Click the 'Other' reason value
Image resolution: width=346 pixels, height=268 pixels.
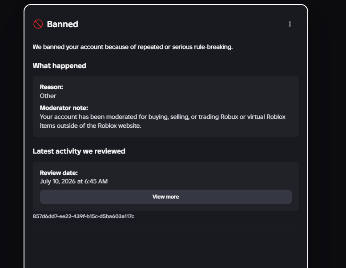48,96
